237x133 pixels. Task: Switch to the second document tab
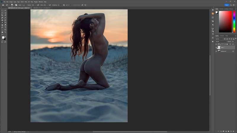point(42,8)
